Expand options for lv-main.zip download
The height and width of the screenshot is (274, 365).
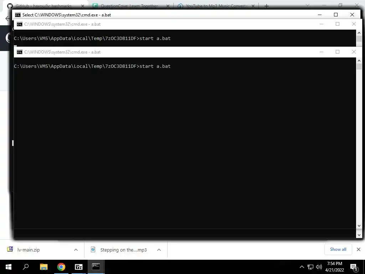[76, 250]
